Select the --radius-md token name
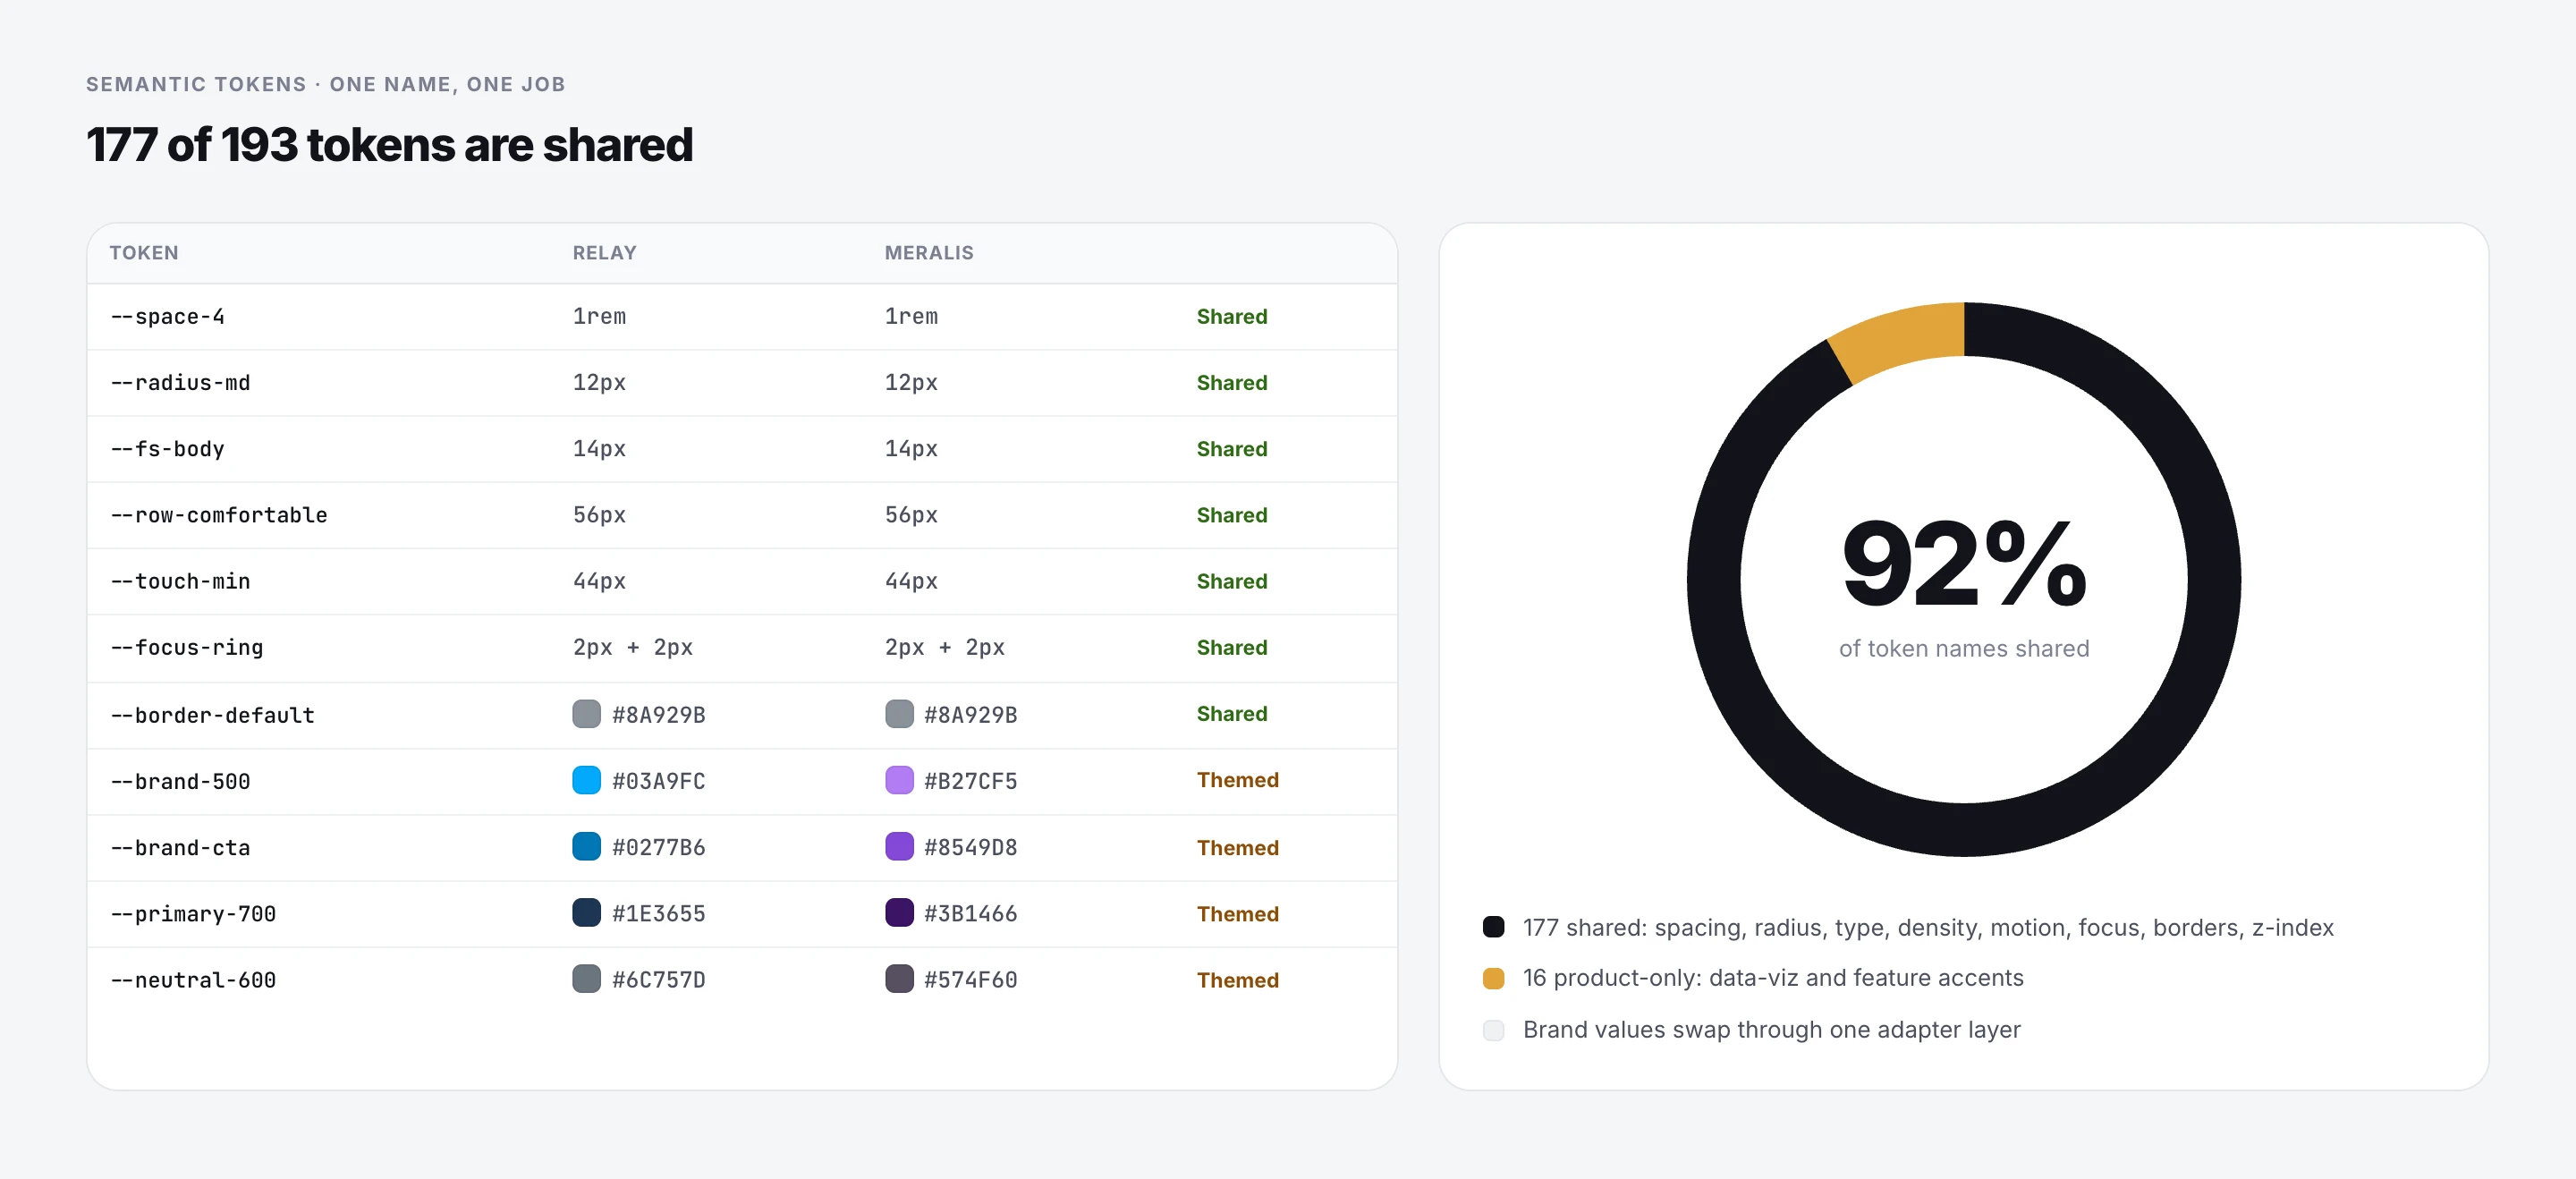Image resolution: width=2576 pixels, height=1179 pixels. (x=180, y=383)
